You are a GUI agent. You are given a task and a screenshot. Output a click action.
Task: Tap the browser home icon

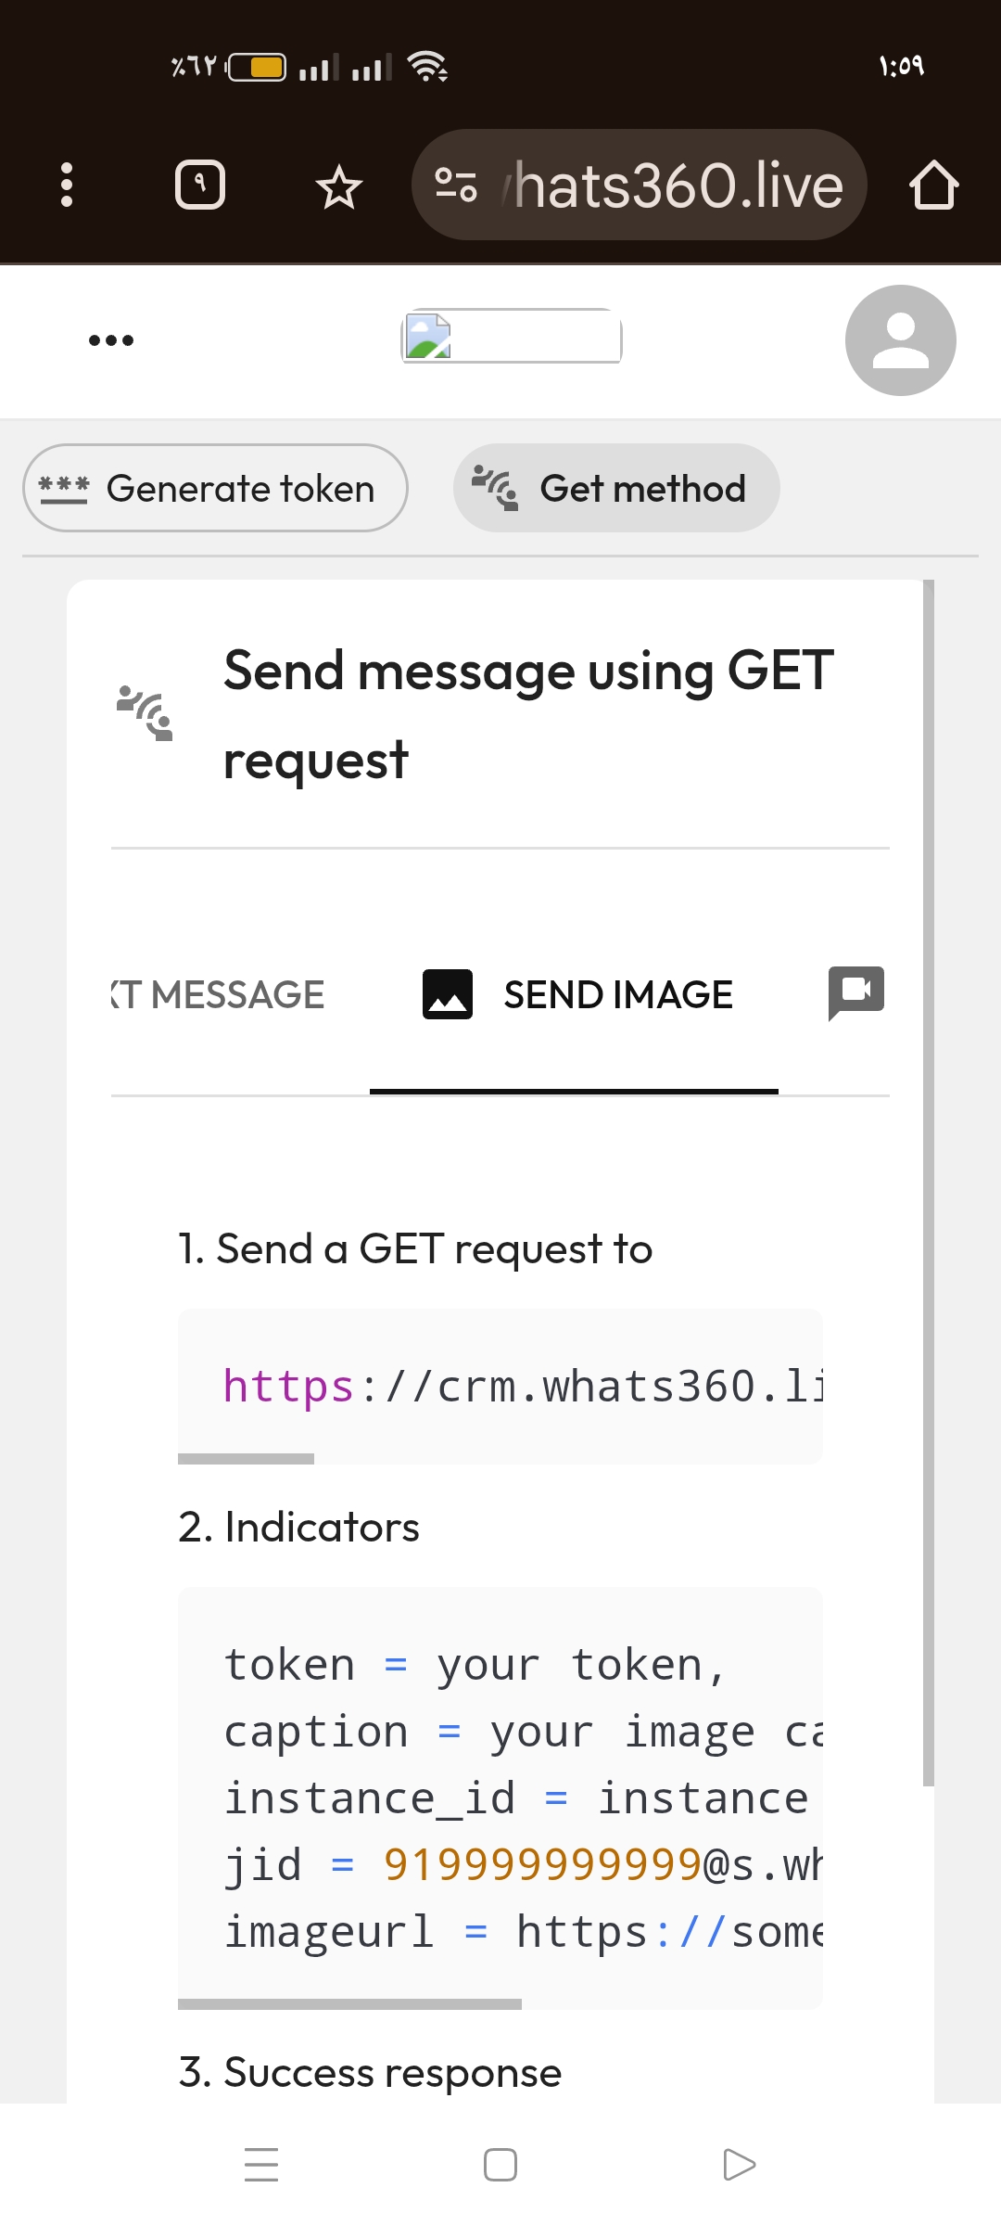(933, 185)
